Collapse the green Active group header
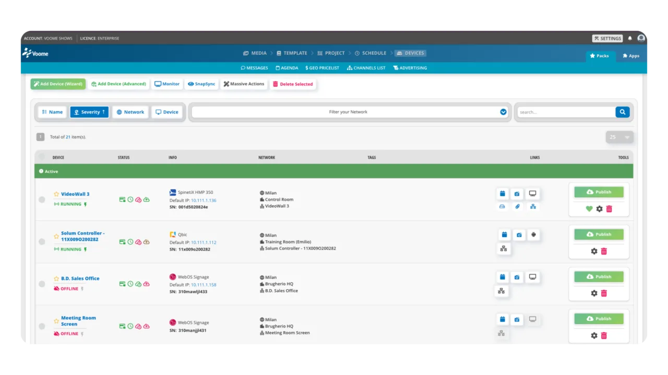 51,171
